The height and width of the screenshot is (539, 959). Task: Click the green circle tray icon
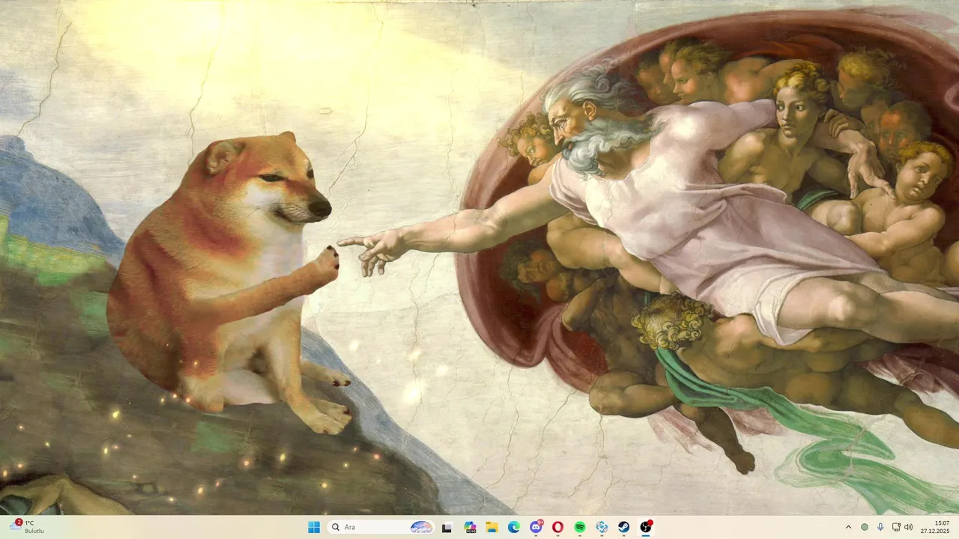tap(865, 527)
